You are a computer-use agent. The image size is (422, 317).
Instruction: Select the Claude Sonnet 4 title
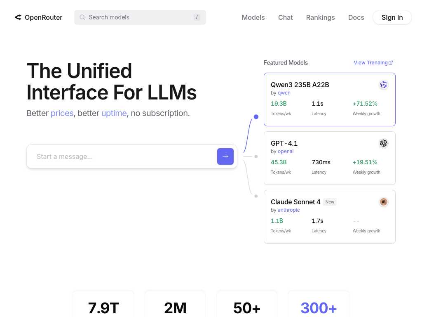click(x=295, y=202)
